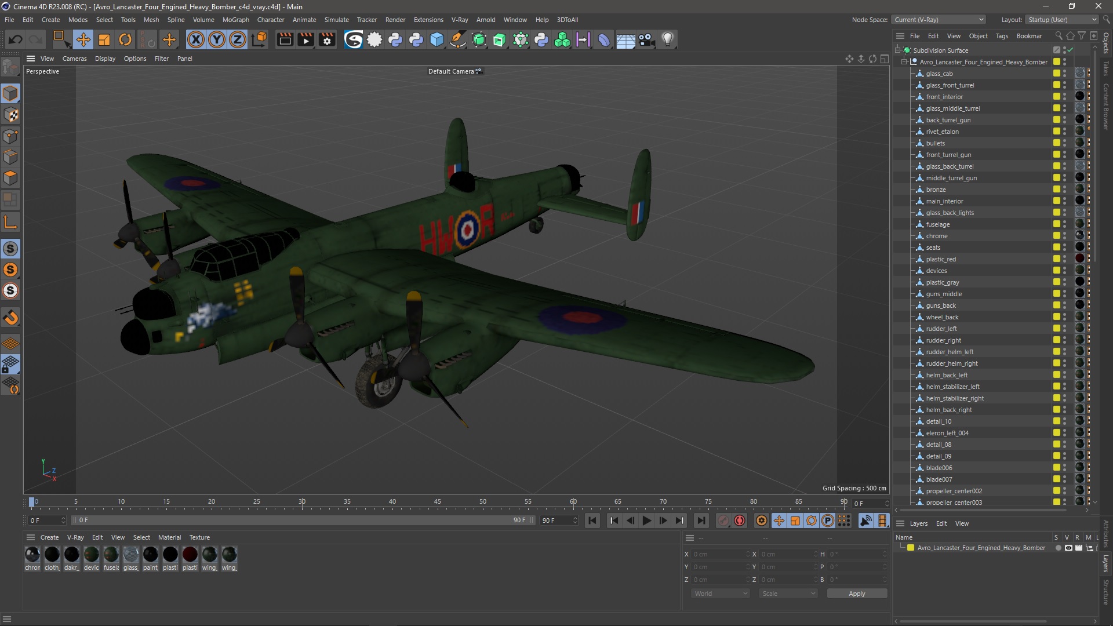
Task: Click the Light bulb icon
Action: click(x=668, y=39)
